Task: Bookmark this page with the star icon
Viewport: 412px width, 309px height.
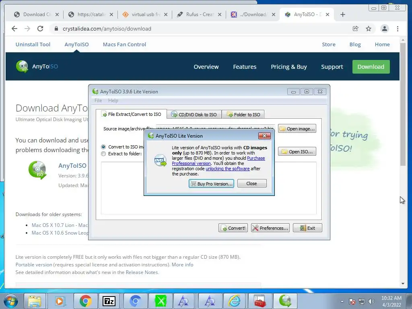Action: [x=369, y=29]
